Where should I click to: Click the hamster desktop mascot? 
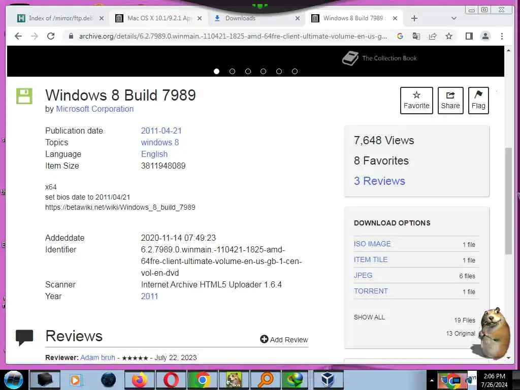pyautogui.click(x=493, y=333)
